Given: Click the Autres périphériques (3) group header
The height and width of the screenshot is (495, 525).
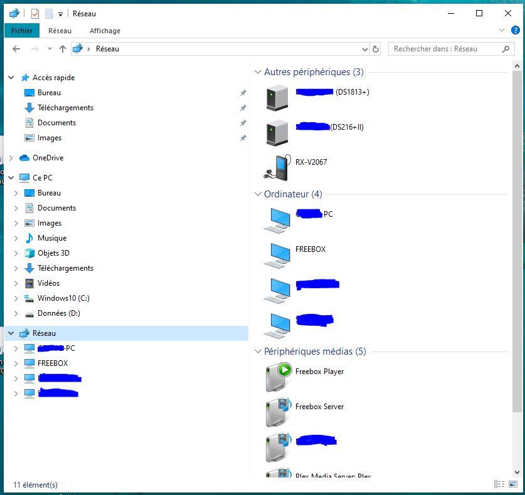Looking at the screenshot, I should point(314,72).
